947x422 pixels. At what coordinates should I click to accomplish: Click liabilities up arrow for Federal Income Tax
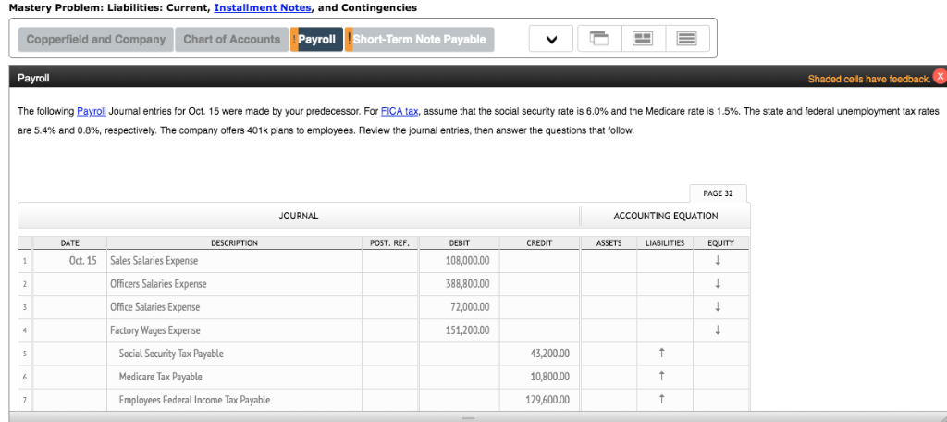pyautogui.click(x=662, y=399)
